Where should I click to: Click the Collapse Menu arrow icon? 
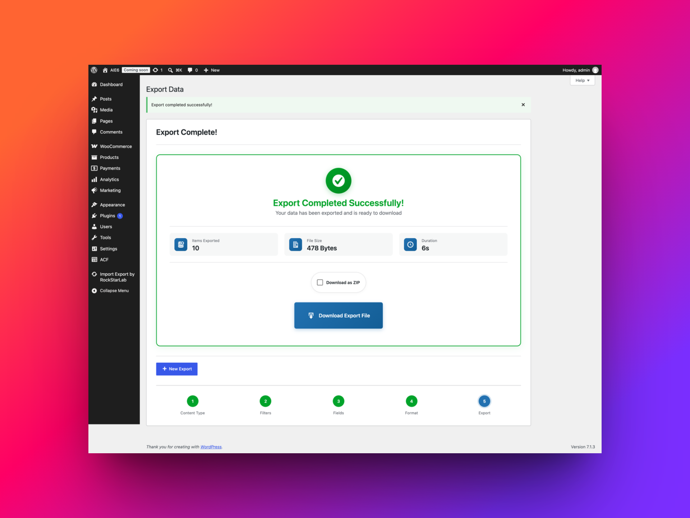click(94, 291)
